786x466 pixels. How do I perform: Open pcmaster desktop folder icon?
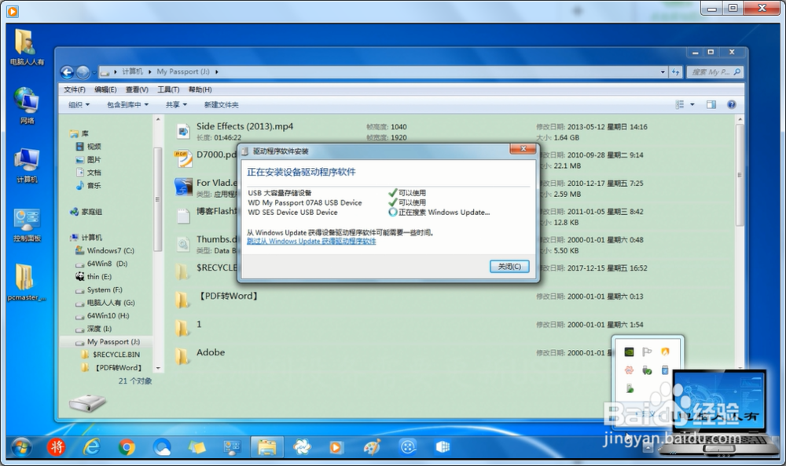[x=26, y=282]
